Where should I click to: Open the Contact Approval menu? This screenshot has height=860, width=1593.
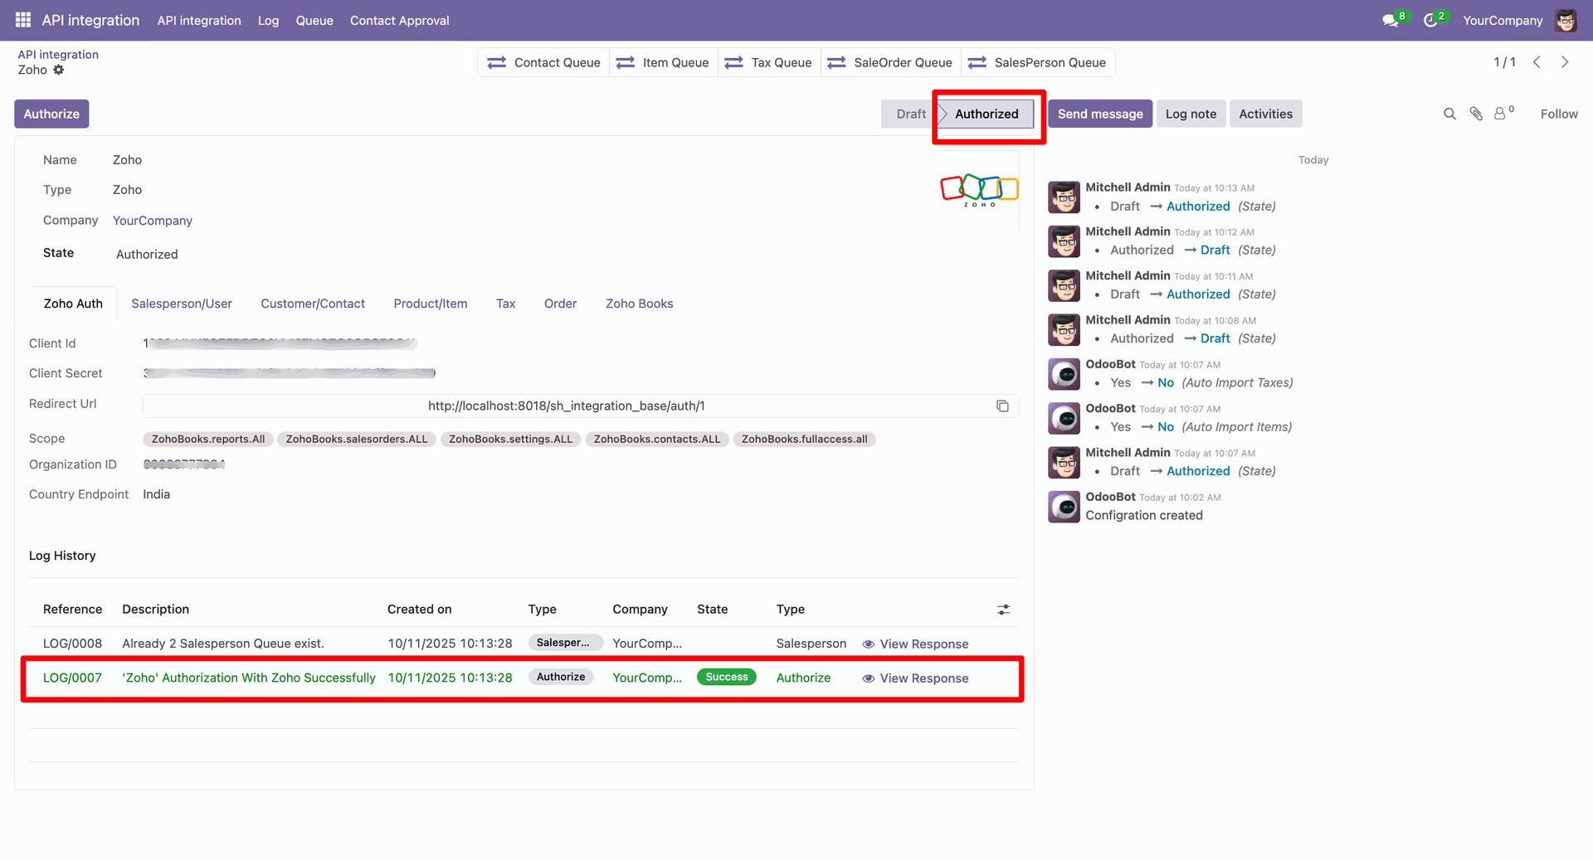pos(400,20)
